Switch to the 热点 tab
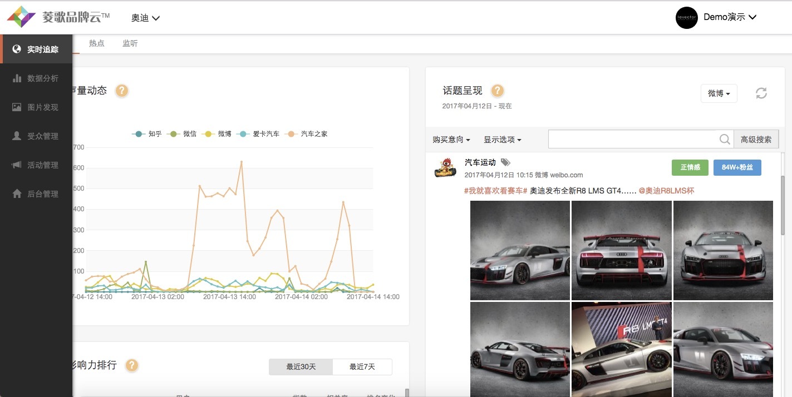The height and width of the screenshot is (397, 792). click(97, 43)
